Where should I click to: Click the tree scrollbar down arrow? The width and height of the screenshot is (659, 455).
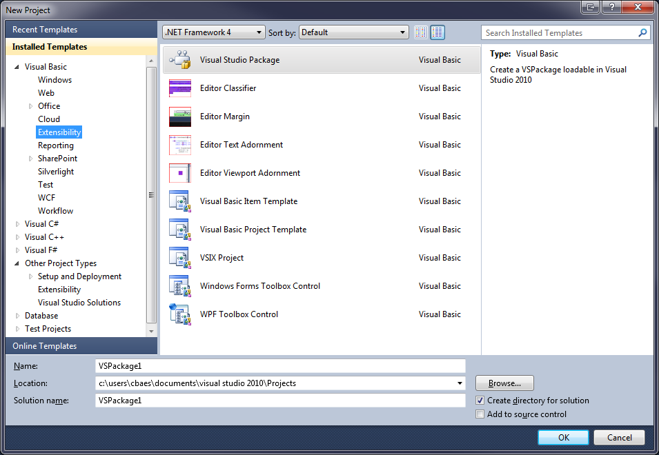pos(151,331)
